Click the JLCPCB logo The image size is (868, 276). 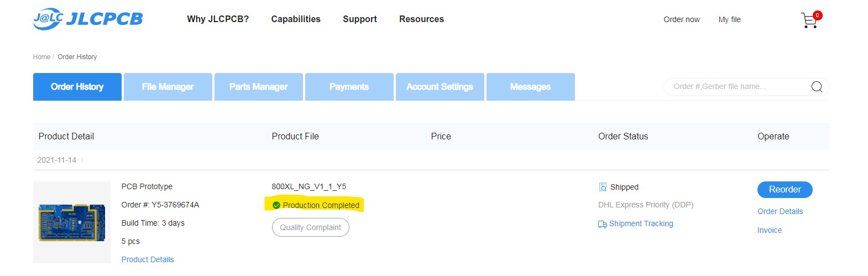[88, 19]
